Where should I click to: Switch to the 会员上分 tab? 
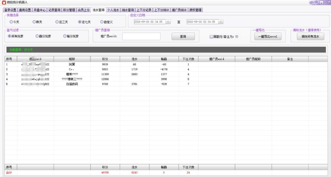(x=84, y=10)
